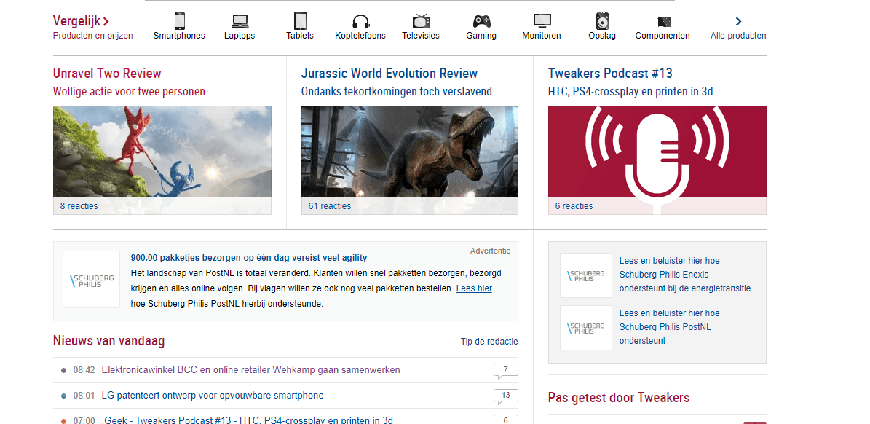The image size is (870, 424).
Task: Open the sidebar 'Schuberg Philis PostNL ondersteunt' link
Action: click(669, 327)
